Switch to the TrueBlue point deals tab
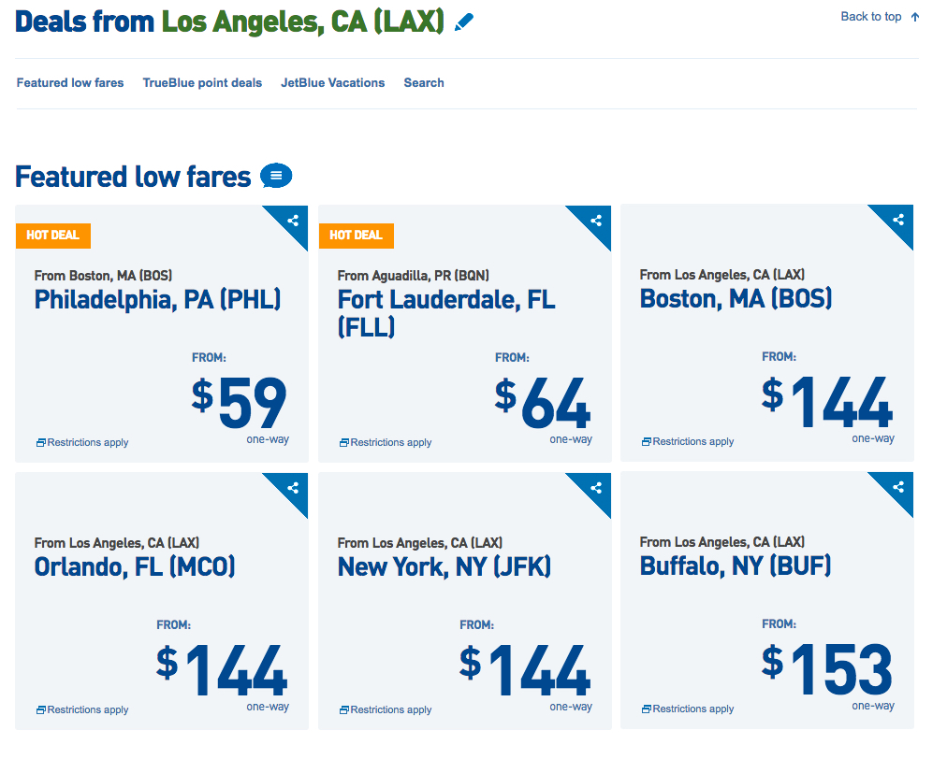 click(202, 82)
